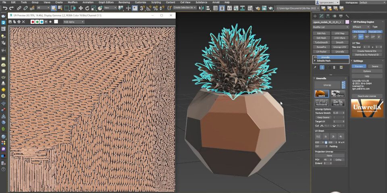The width and height of the screenshot is (387, 193).
Task: Toggle monochrome display in UV Preview
Action: [x=50, y=22]
